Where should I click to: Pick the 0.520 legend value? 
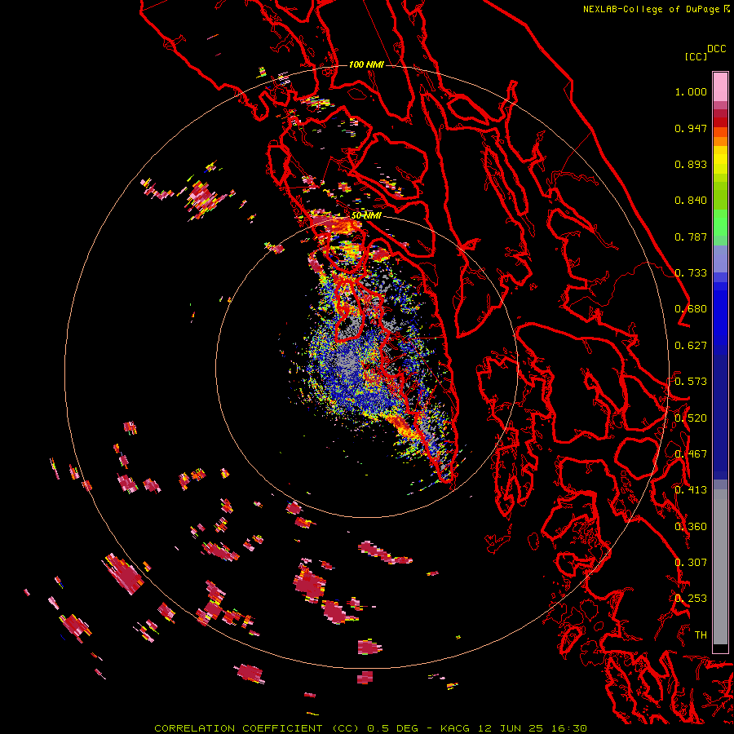click(691, 418)
